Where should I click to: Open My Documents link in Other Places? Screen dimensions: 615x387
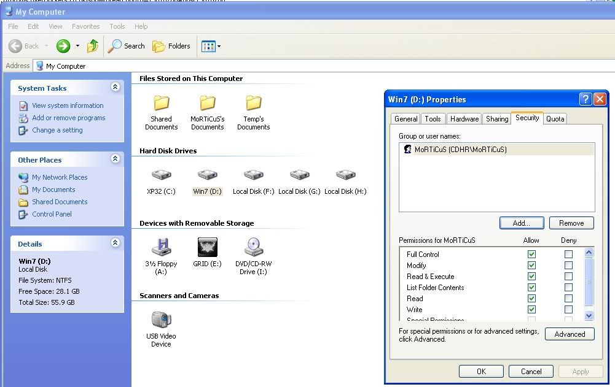(x=53, y=190)
